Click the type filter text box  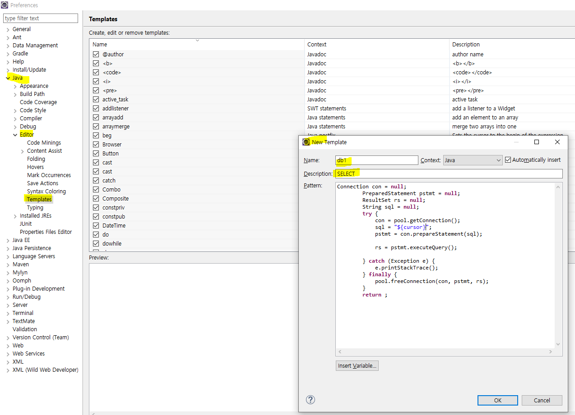point(41,18)
